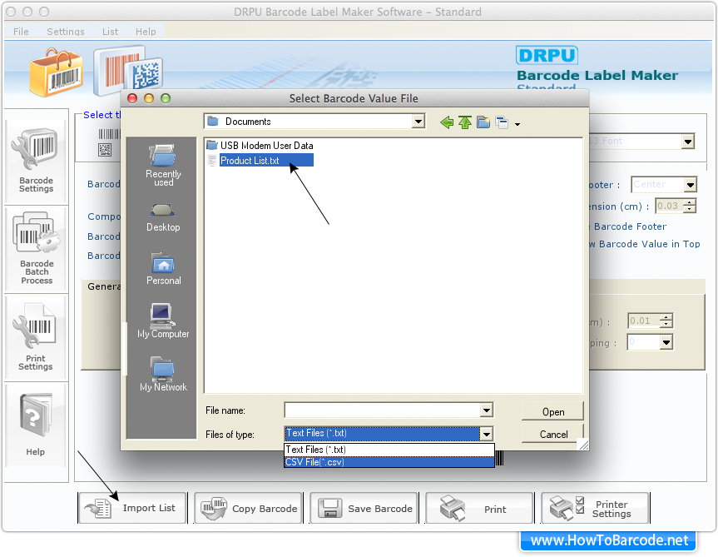Open the view options small arrow
718x557 pixels.
517,124
